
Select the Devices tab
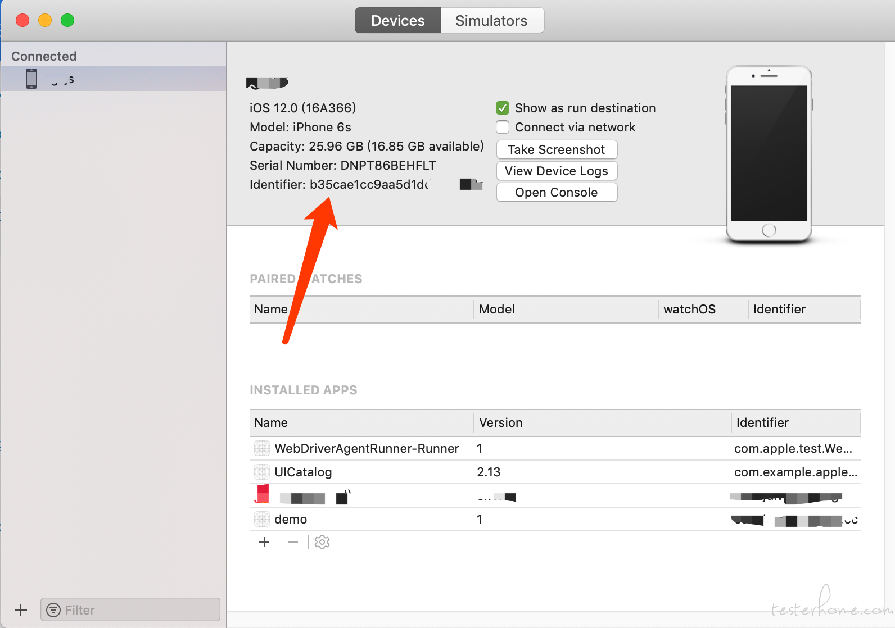pos(398,21)
